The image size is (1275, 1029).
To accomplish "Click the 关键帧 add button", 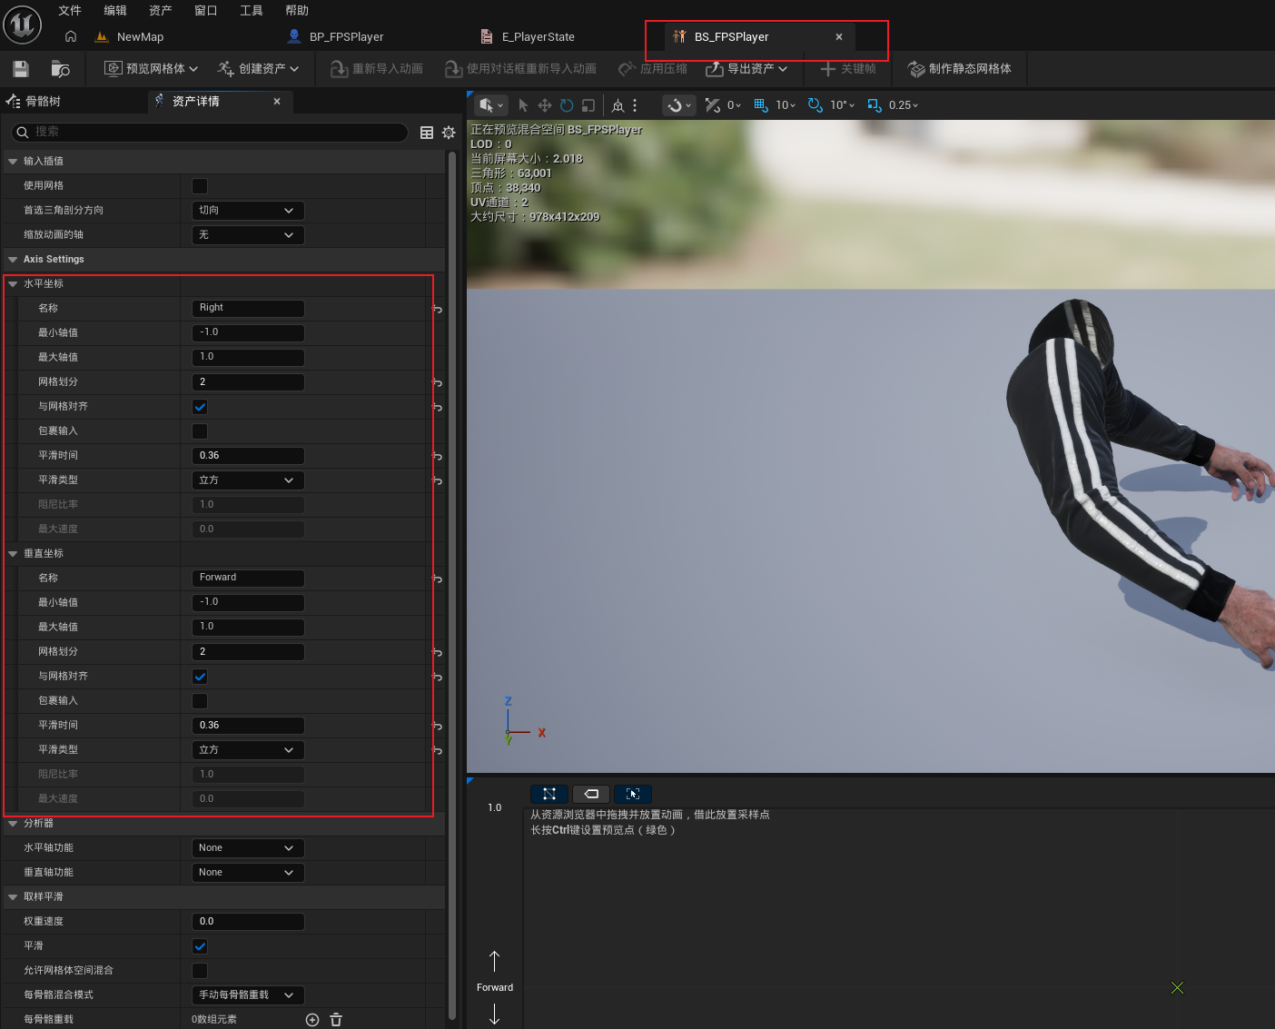I will pos(848,69).
